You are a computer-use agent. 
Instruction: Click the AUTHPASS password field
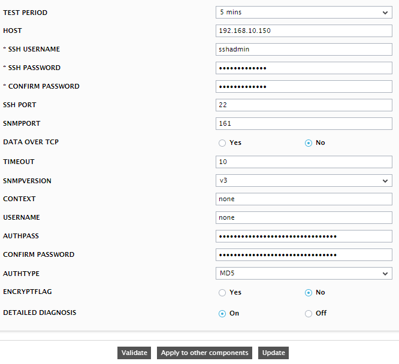[304, 236]
